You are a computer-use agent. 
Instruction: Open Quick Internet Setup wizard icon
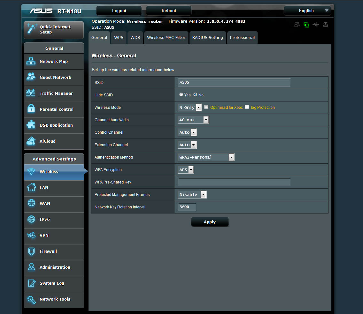tap(32, 29)
